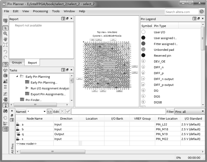Viewport: 207px width, 162px height.
Task: Select Early Pin Planning... task
Action: [x=44, y=82]
